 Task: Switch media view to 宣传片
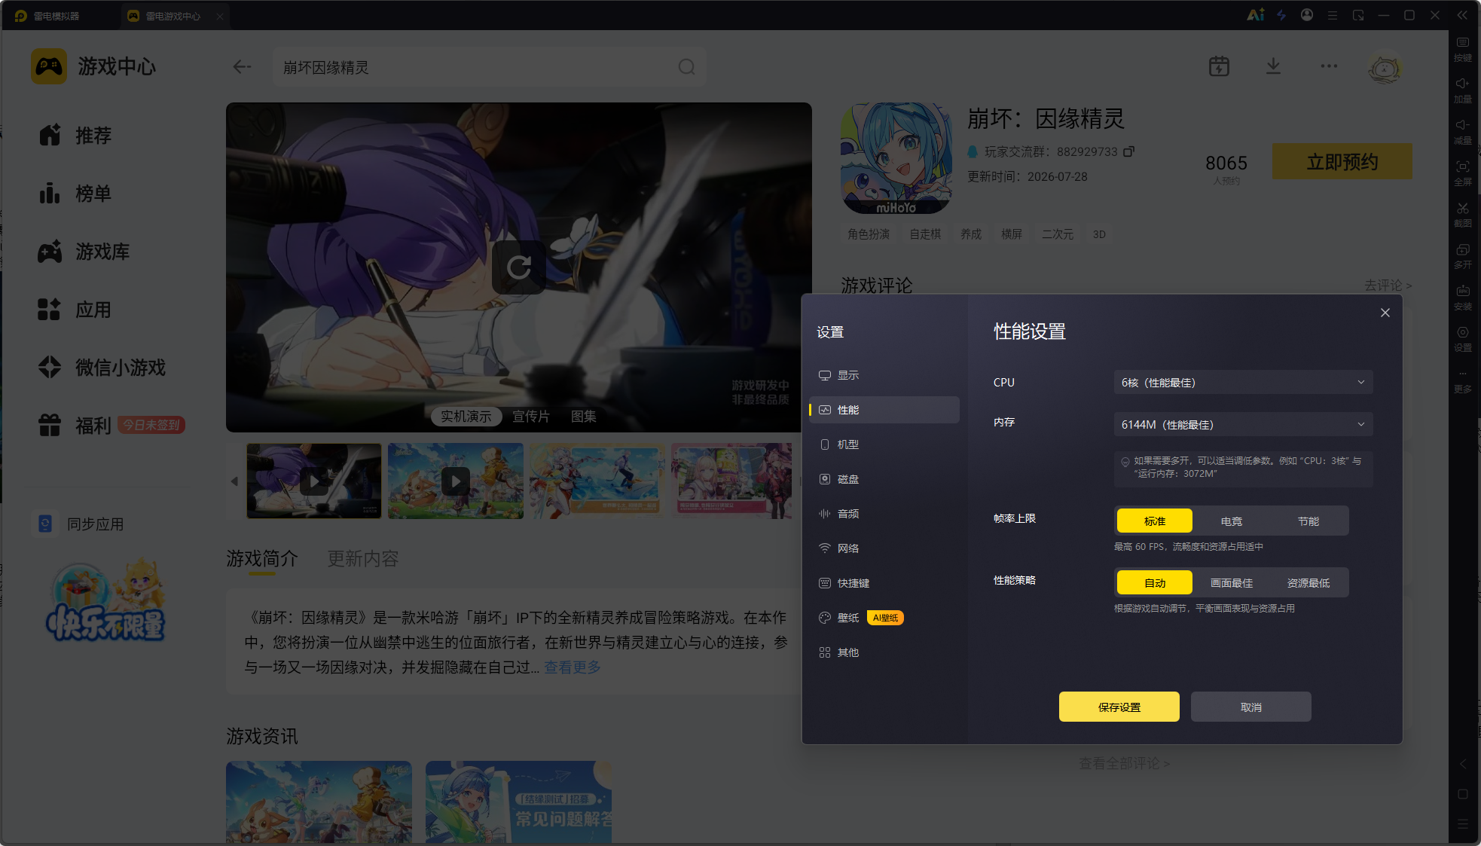(531, 417)
